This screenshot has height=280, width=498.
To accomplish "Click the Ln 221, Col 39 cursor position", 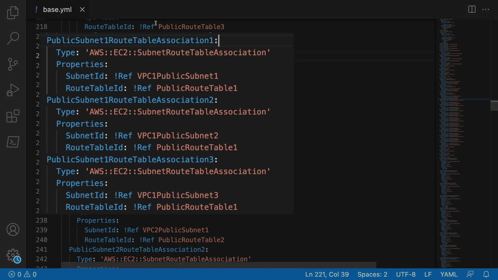I will [x=327, y=274].
